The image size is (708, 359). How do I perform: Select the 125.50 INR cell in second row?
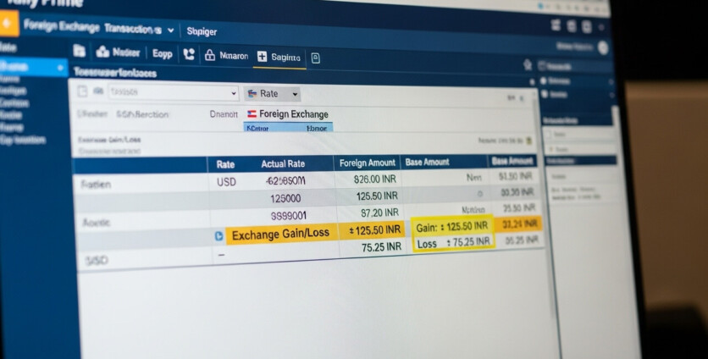coord(377,196)
